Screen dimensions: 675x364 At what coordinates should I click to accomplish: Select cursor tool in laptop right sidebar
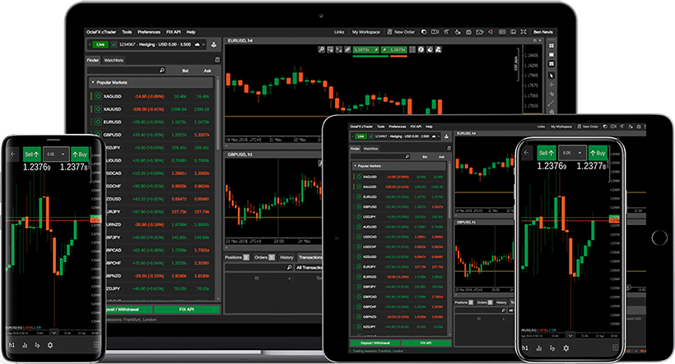tap(551, 76)
